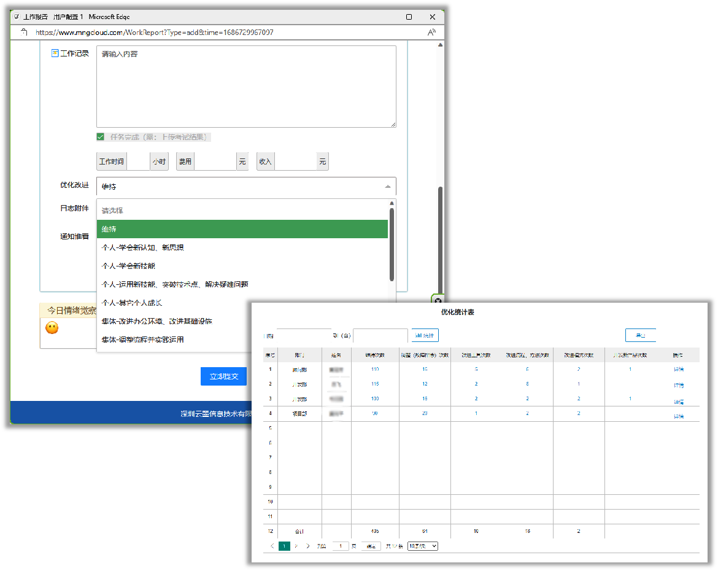Expand the 优化改进 dropdown showing 维持
The width and height of the screenshot is (718, 571).
point(246,187)
